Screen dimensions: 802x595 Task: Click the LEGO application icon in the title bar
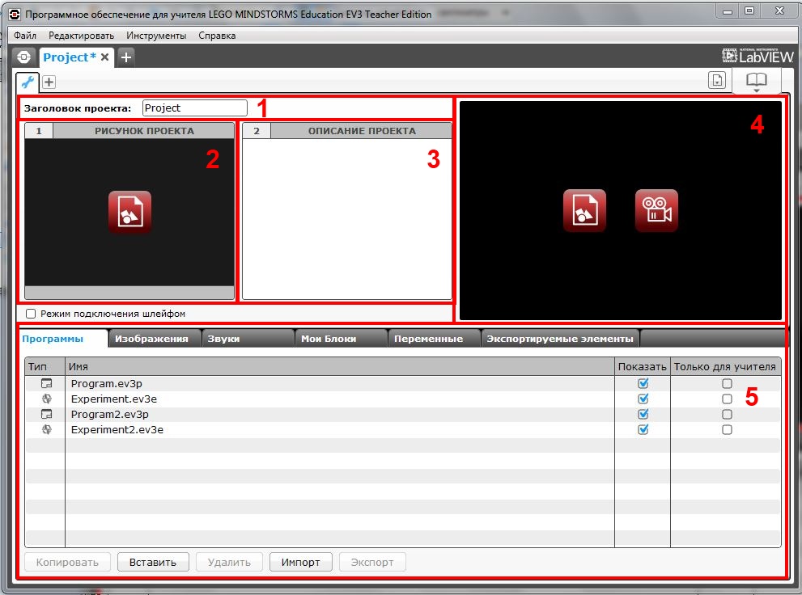pos(14,15)
